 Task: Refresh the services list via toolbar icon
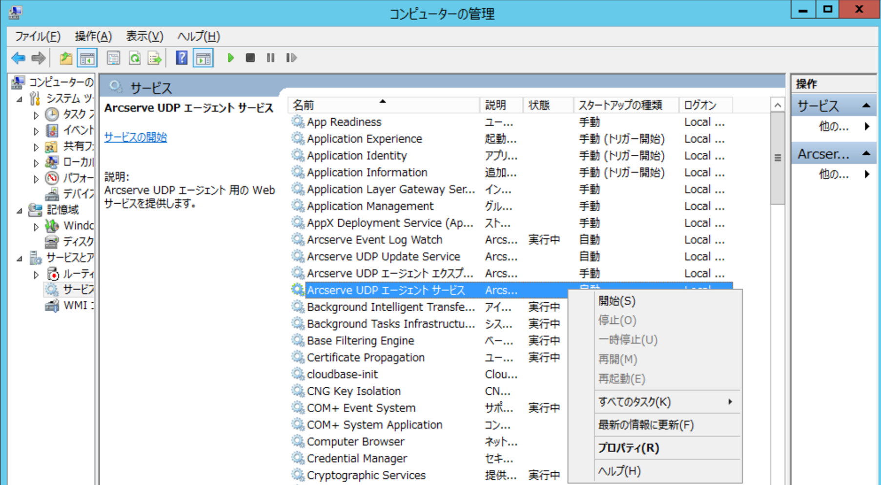[135, 58]
